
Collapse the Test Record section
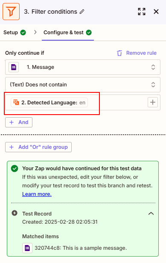pyautogui.click(x=151, y=213)
